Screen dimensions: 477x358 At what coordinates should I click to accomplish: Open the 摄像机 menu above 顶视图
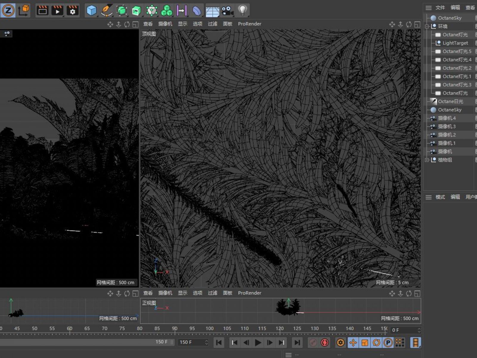pyautogui.click(x=165, y=24)
